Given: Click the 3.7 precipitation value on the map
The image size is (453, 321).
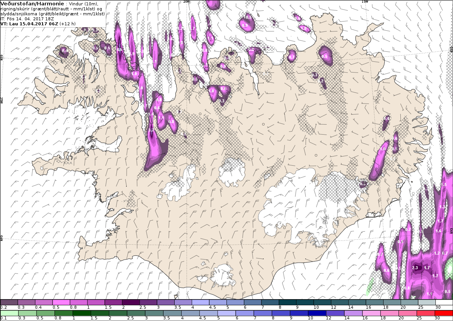Looking at the screenshot, I should [151, 130].
